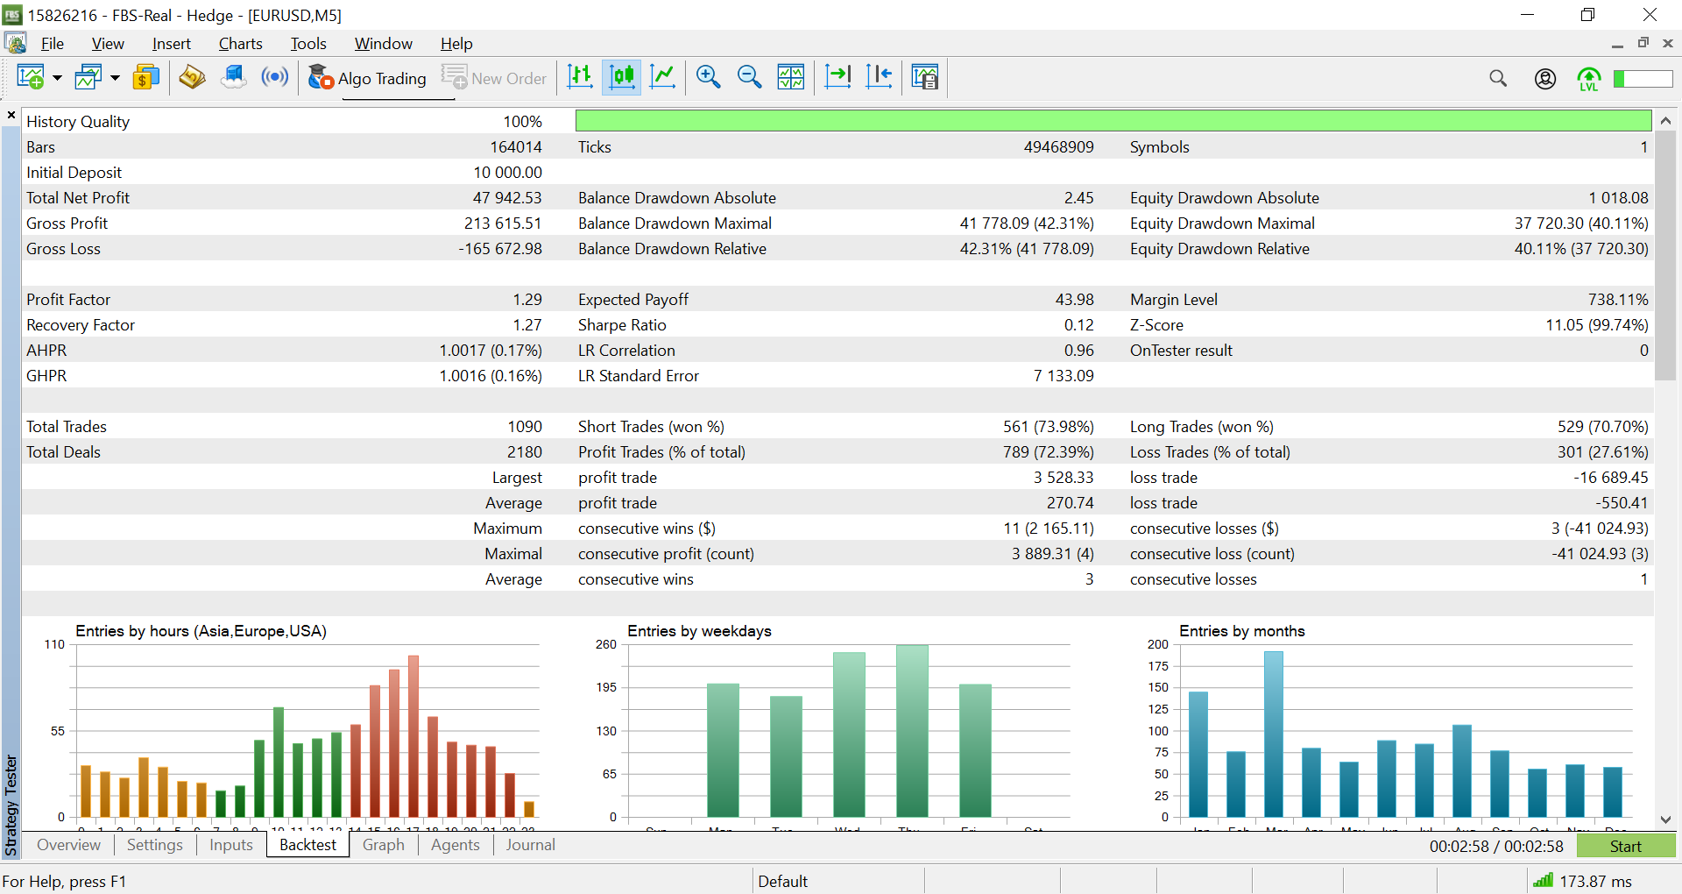This screenshot has width=1682, height=894.
Task: Zoom in on the chart
Action: (708, 78)
